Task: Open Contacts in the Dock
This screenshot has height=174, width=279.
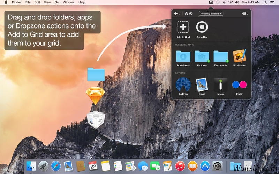Action: point(81,166)
